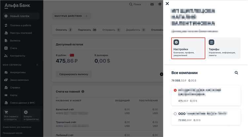Screen dimensions: 248x137
Task: Click the Входящий column header
Action: [x=122, y=101]
